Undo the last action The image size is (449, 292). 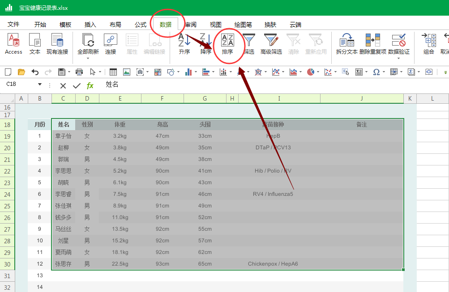pos(35,72)
